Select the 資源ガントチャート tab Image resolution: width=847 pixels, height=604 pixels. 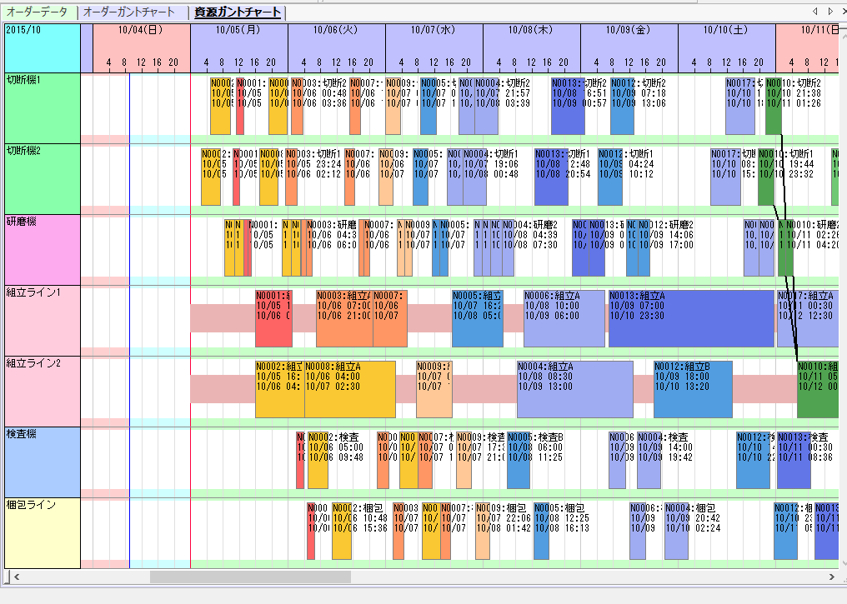[x=238, y=12]
